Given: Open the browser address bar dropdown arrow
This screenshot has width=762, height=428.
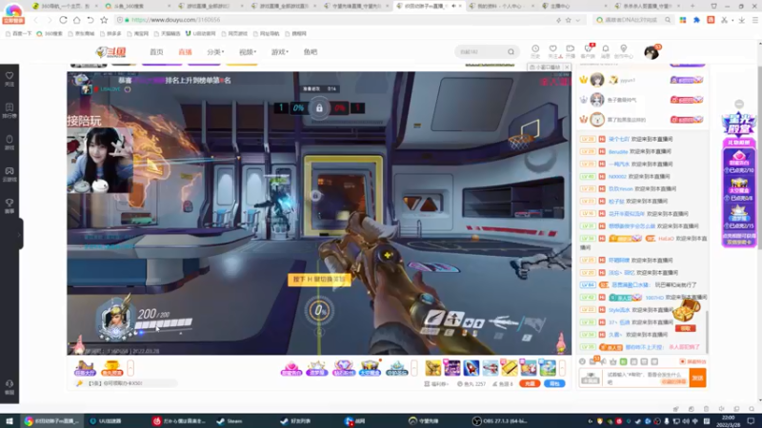Looking at the screenshot, I should tap(578, 20).
